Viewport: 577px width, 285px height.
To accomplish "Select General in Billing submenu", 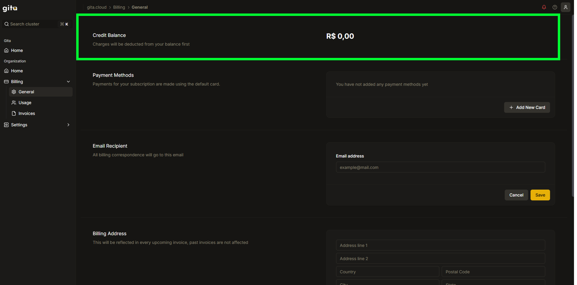I will click(41, 92).
